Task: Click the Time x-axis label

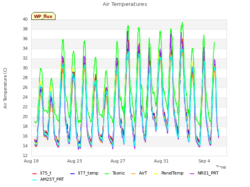Action: [221, 167]
